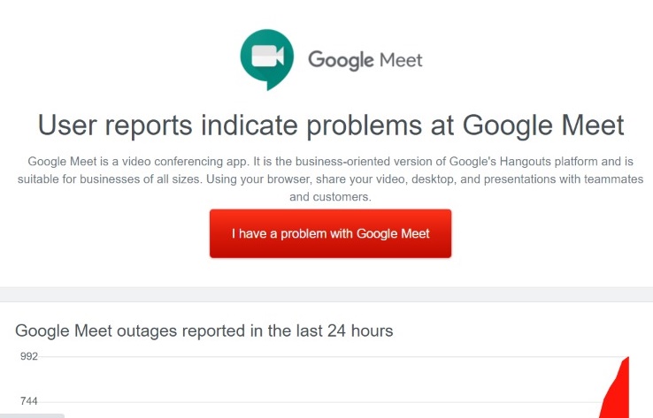
Task: Click the description line starting 'suitable for businesses'
Action: [x=330, y=179]
